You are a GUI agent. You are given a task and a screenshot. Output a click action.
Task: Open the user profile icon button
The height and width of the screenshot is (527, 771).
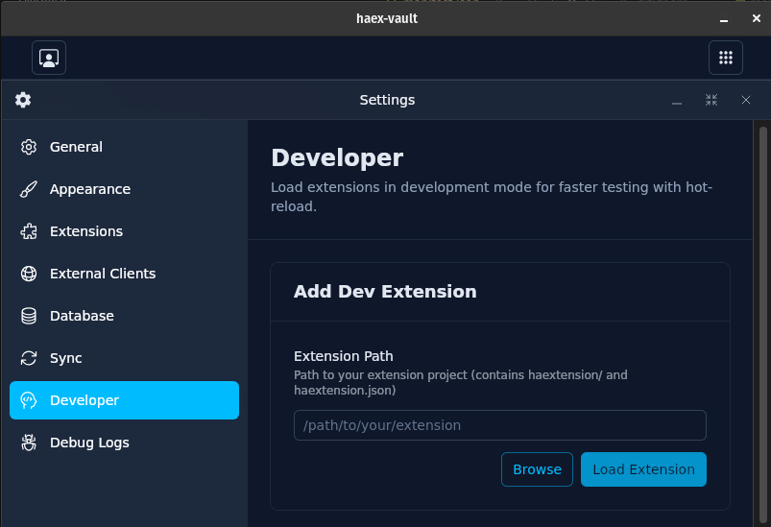[x=49, y=58]
